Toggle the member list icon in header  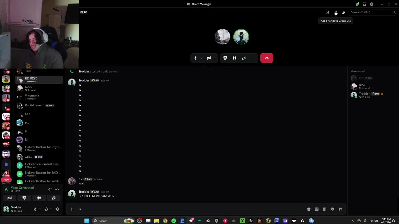tap(344, 12)
